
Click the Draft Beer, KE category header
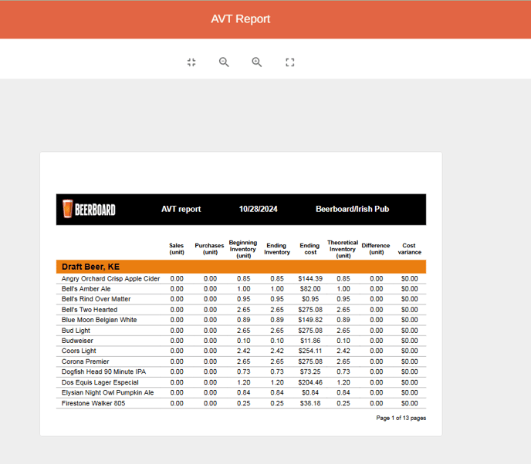click(x=90, y=267)
